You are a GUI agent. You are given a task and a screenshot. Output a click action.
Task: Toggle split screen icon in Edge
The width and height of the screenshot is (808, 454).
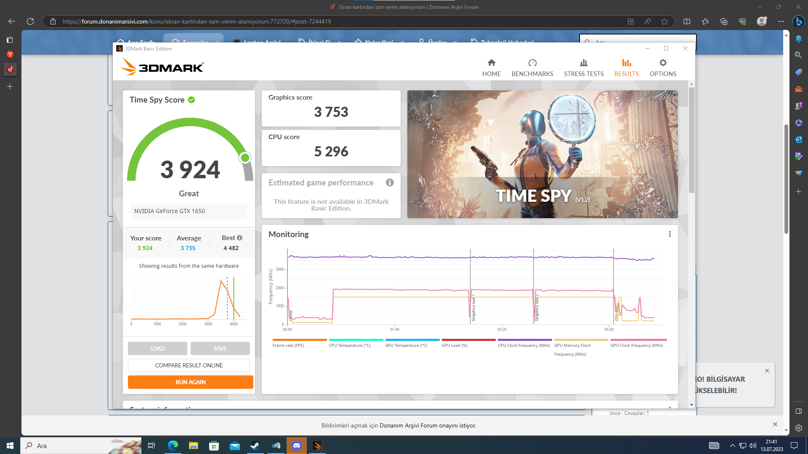pyautogui.click(x=686, y=21)
